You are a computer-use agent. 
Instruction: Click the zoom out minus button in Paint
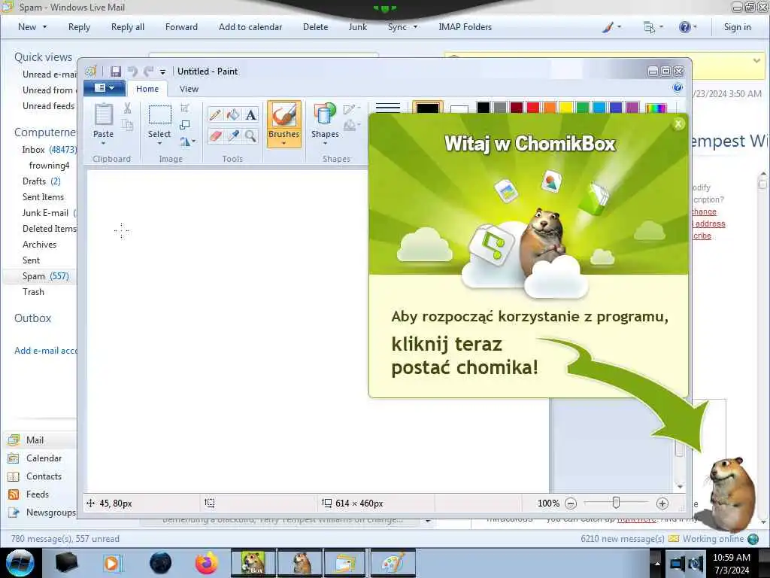(x=571, y=503)
